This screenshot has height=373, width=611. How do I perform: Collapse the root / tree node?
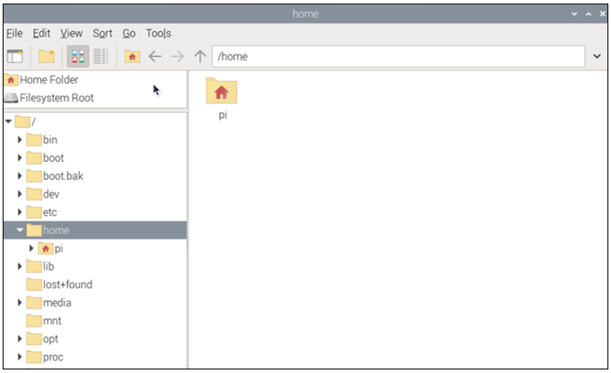[x=8, y=121]
